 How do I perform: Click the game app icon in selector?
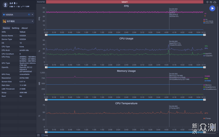pos(4,21)
